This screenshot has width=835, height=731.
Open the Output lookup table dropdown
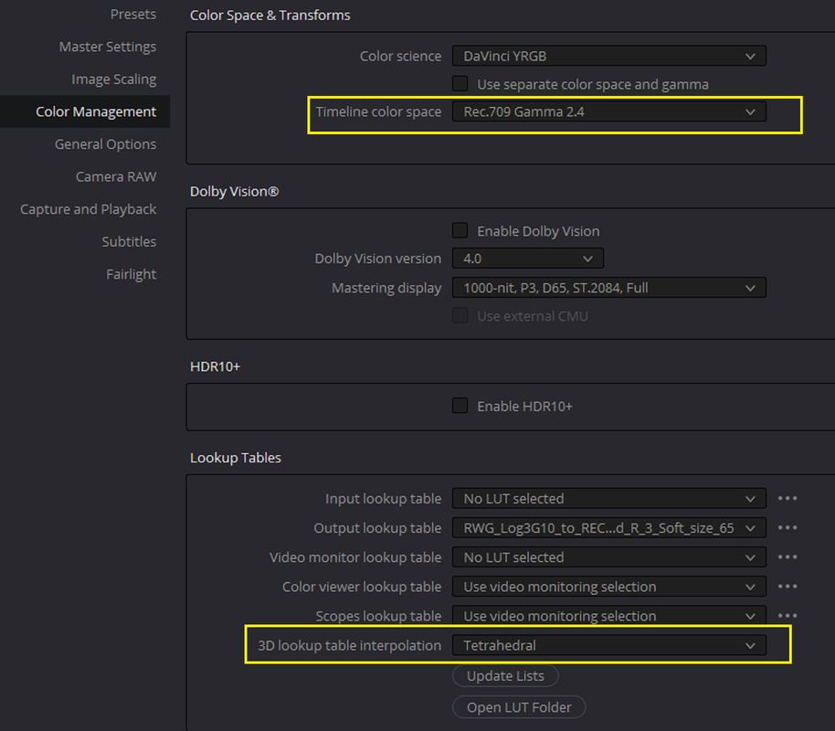[x=609, y=528]
